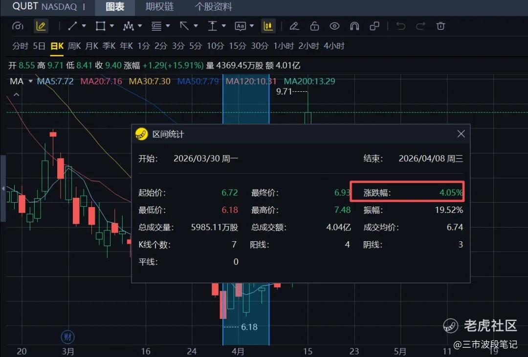Select the price range measure tool
Screen dimensions: 528x357
coord(212,26)
